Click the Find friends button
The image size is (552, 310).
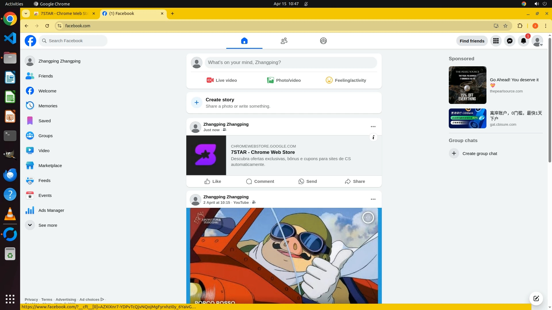(x=472, y=41)
